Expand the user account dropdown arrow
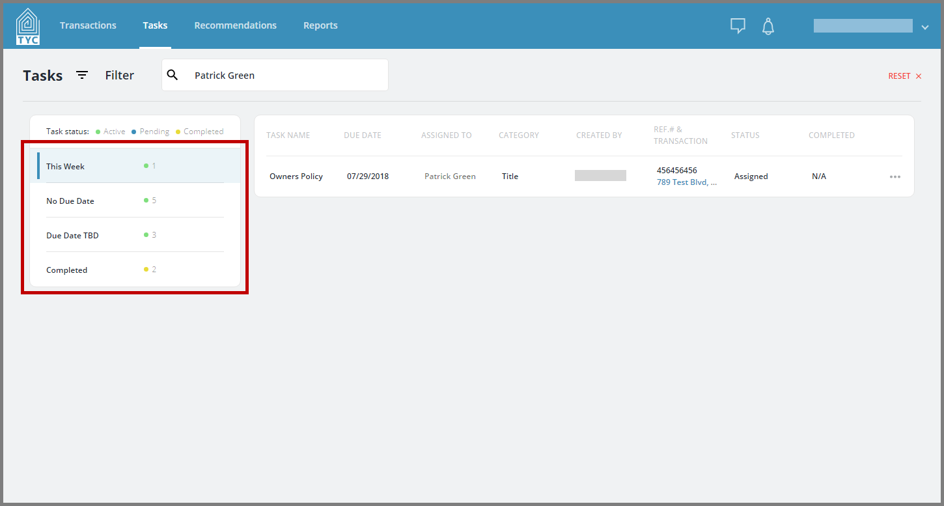 pos(925,27)
